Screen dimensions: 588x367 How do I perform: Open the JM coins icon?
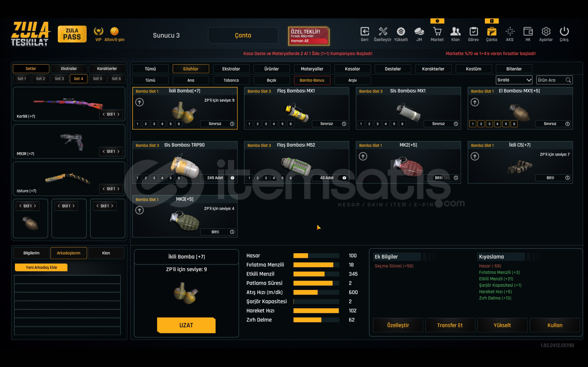[419, 32]
